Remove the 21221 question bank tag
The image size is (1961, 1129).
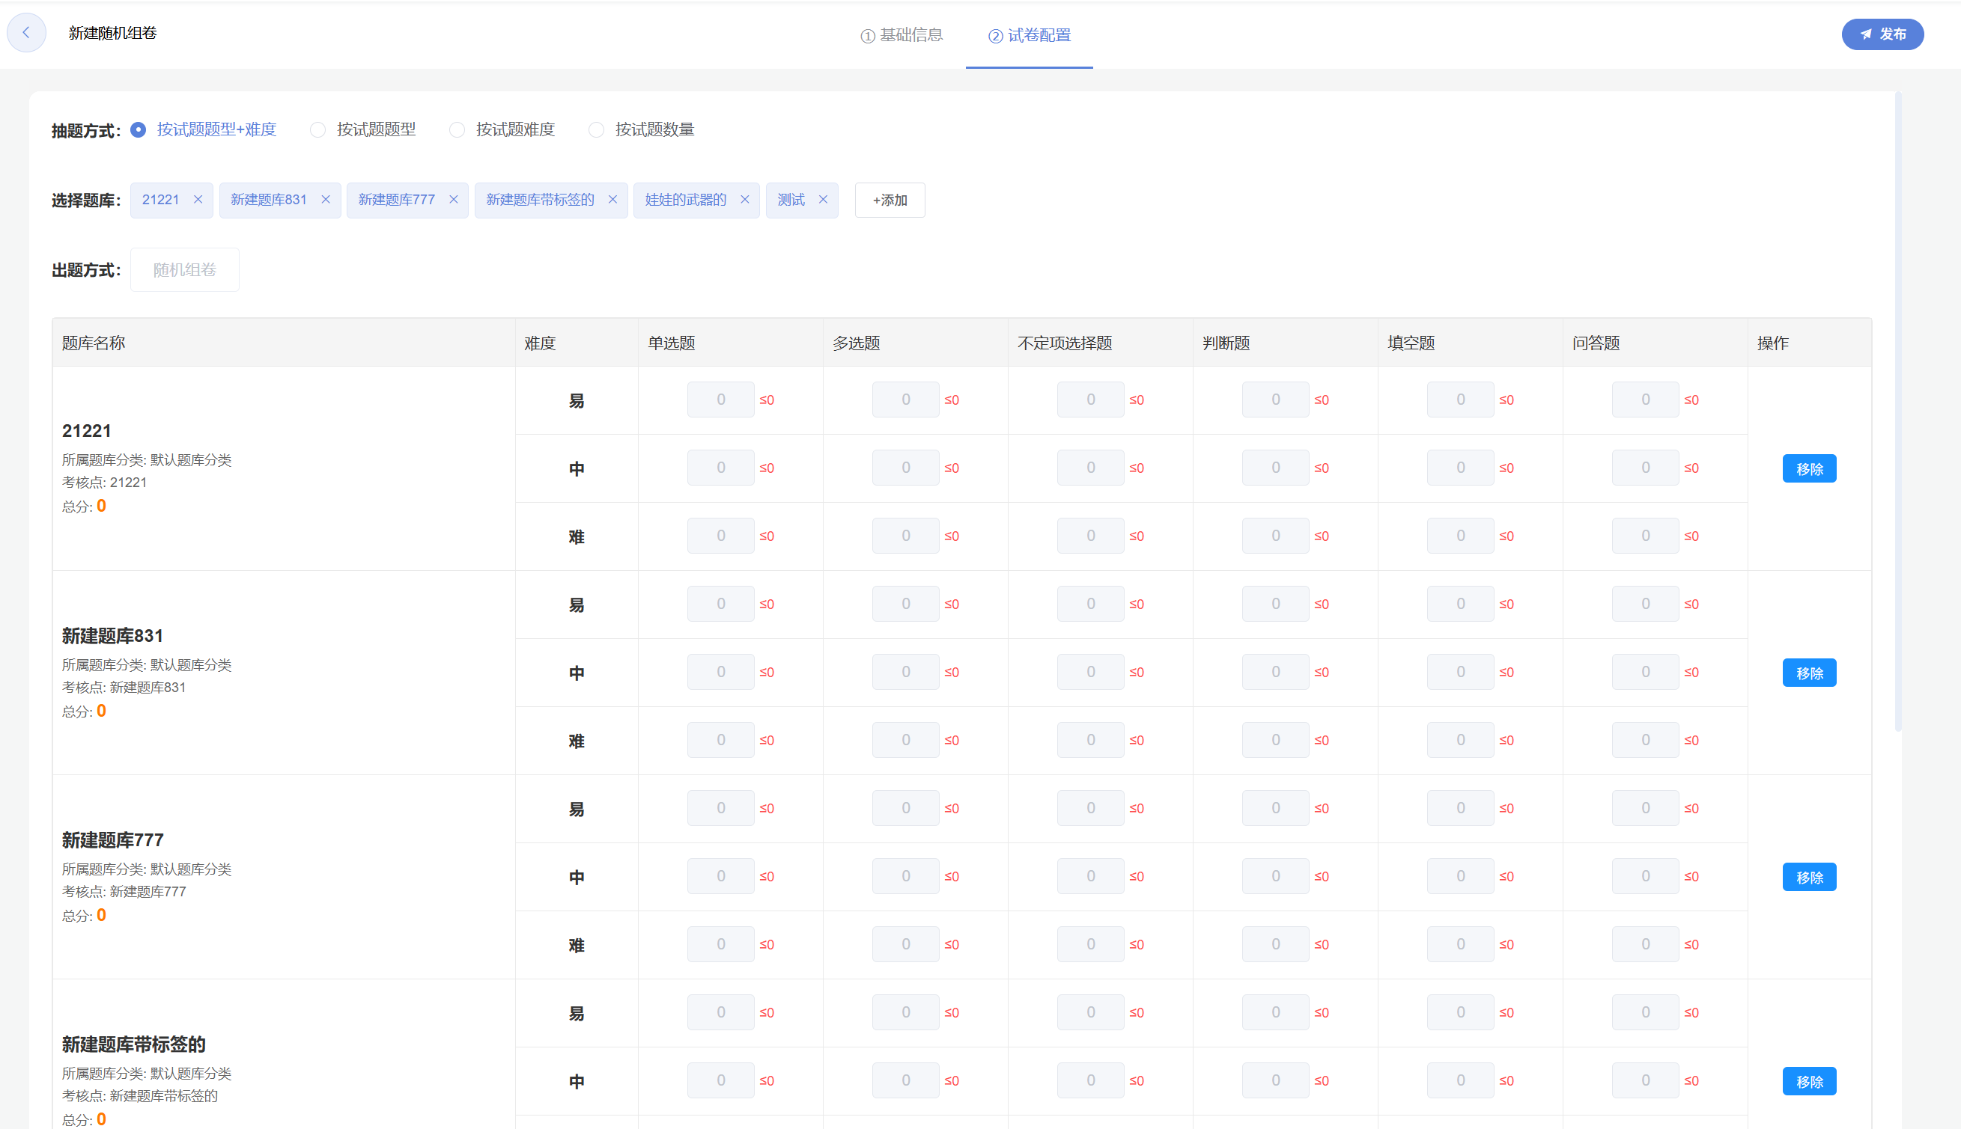pos(198,199)
